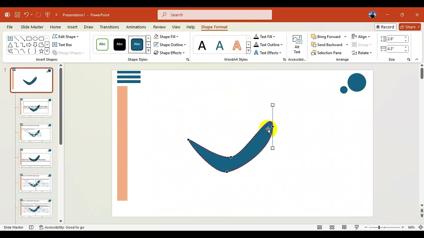Expand the Shape Styles gallery More arrow

point(148,51)
